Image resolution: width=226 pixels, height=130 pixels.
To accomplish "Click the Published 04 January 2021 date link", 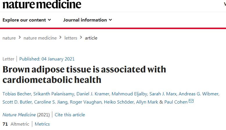I will 47,59.
